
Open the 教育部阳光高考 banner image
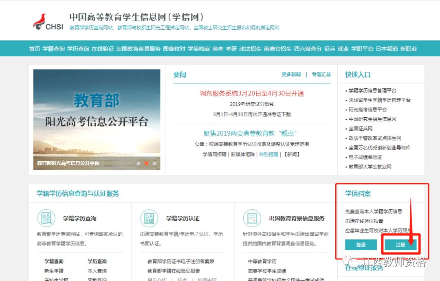[97, 119]
